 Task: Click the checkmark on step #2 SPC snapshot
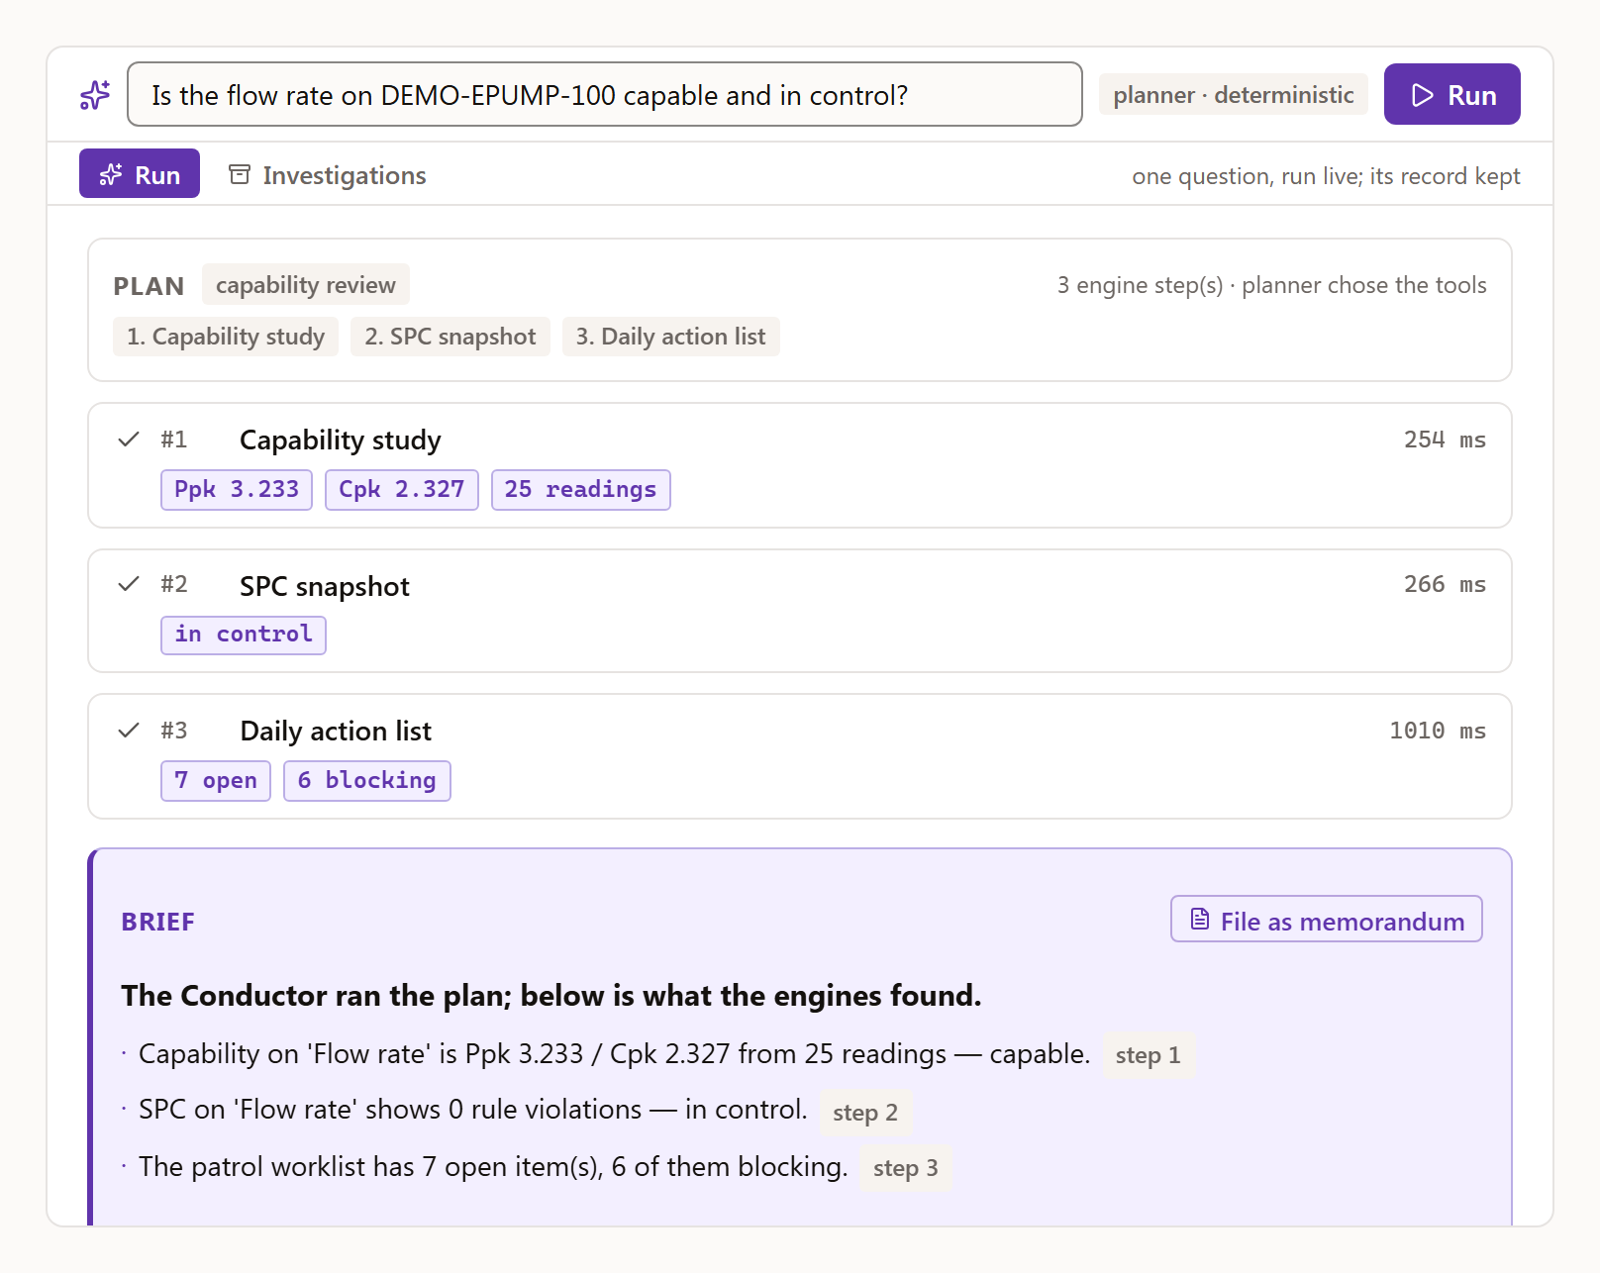[129, 584]
